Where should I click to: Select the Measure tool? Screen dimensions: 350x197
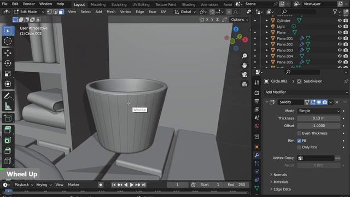pos(8,106)
